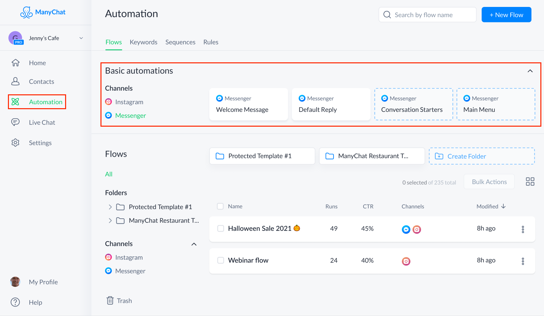This screenshot has width=544, height=316.
Task: Click the Modified sort arrow
Action: [x=503, y=206]
